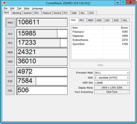Maximize the CrystalMark window
137x124 pixels.
click(x=123, y=3)
